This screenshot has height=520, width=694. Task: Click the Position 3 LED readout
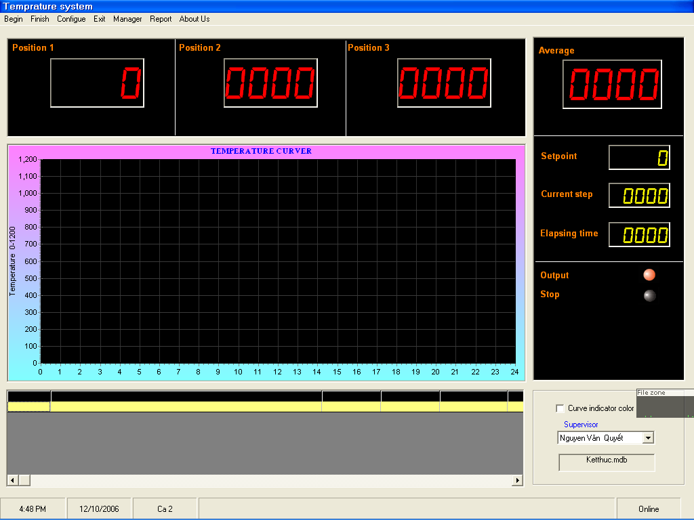(x=444, y=83)
